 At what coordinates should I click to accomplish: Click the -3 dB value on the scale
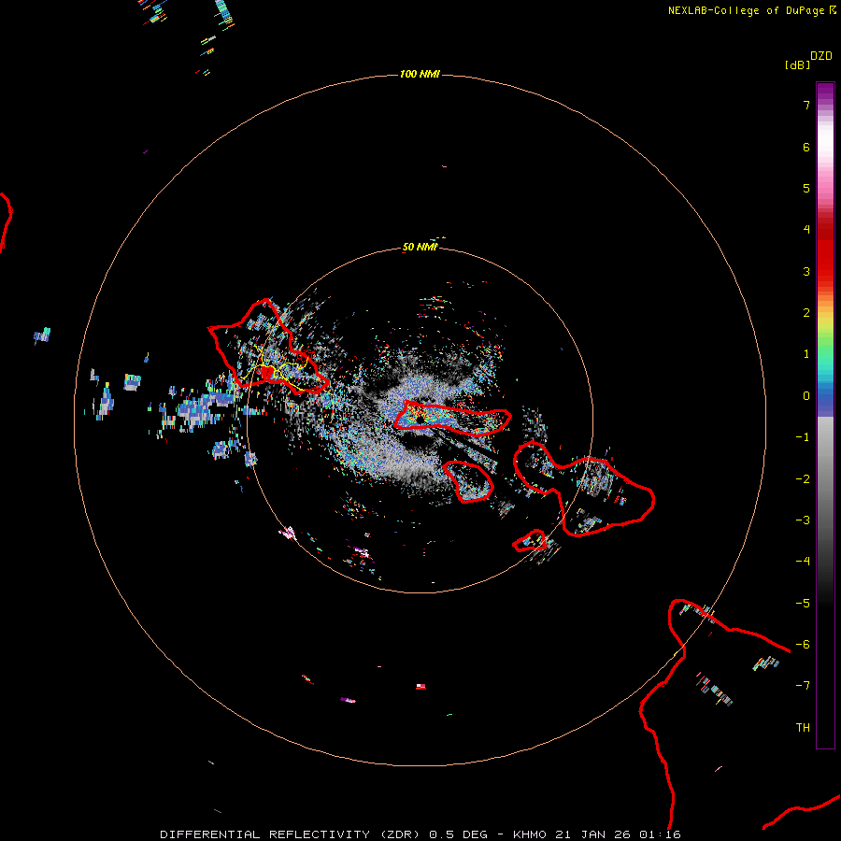click(803, 520)
